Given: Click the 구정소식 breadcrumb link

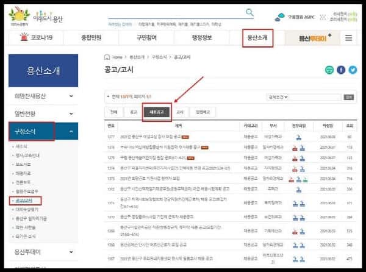Looking at the screenshot, I should 159,57.
